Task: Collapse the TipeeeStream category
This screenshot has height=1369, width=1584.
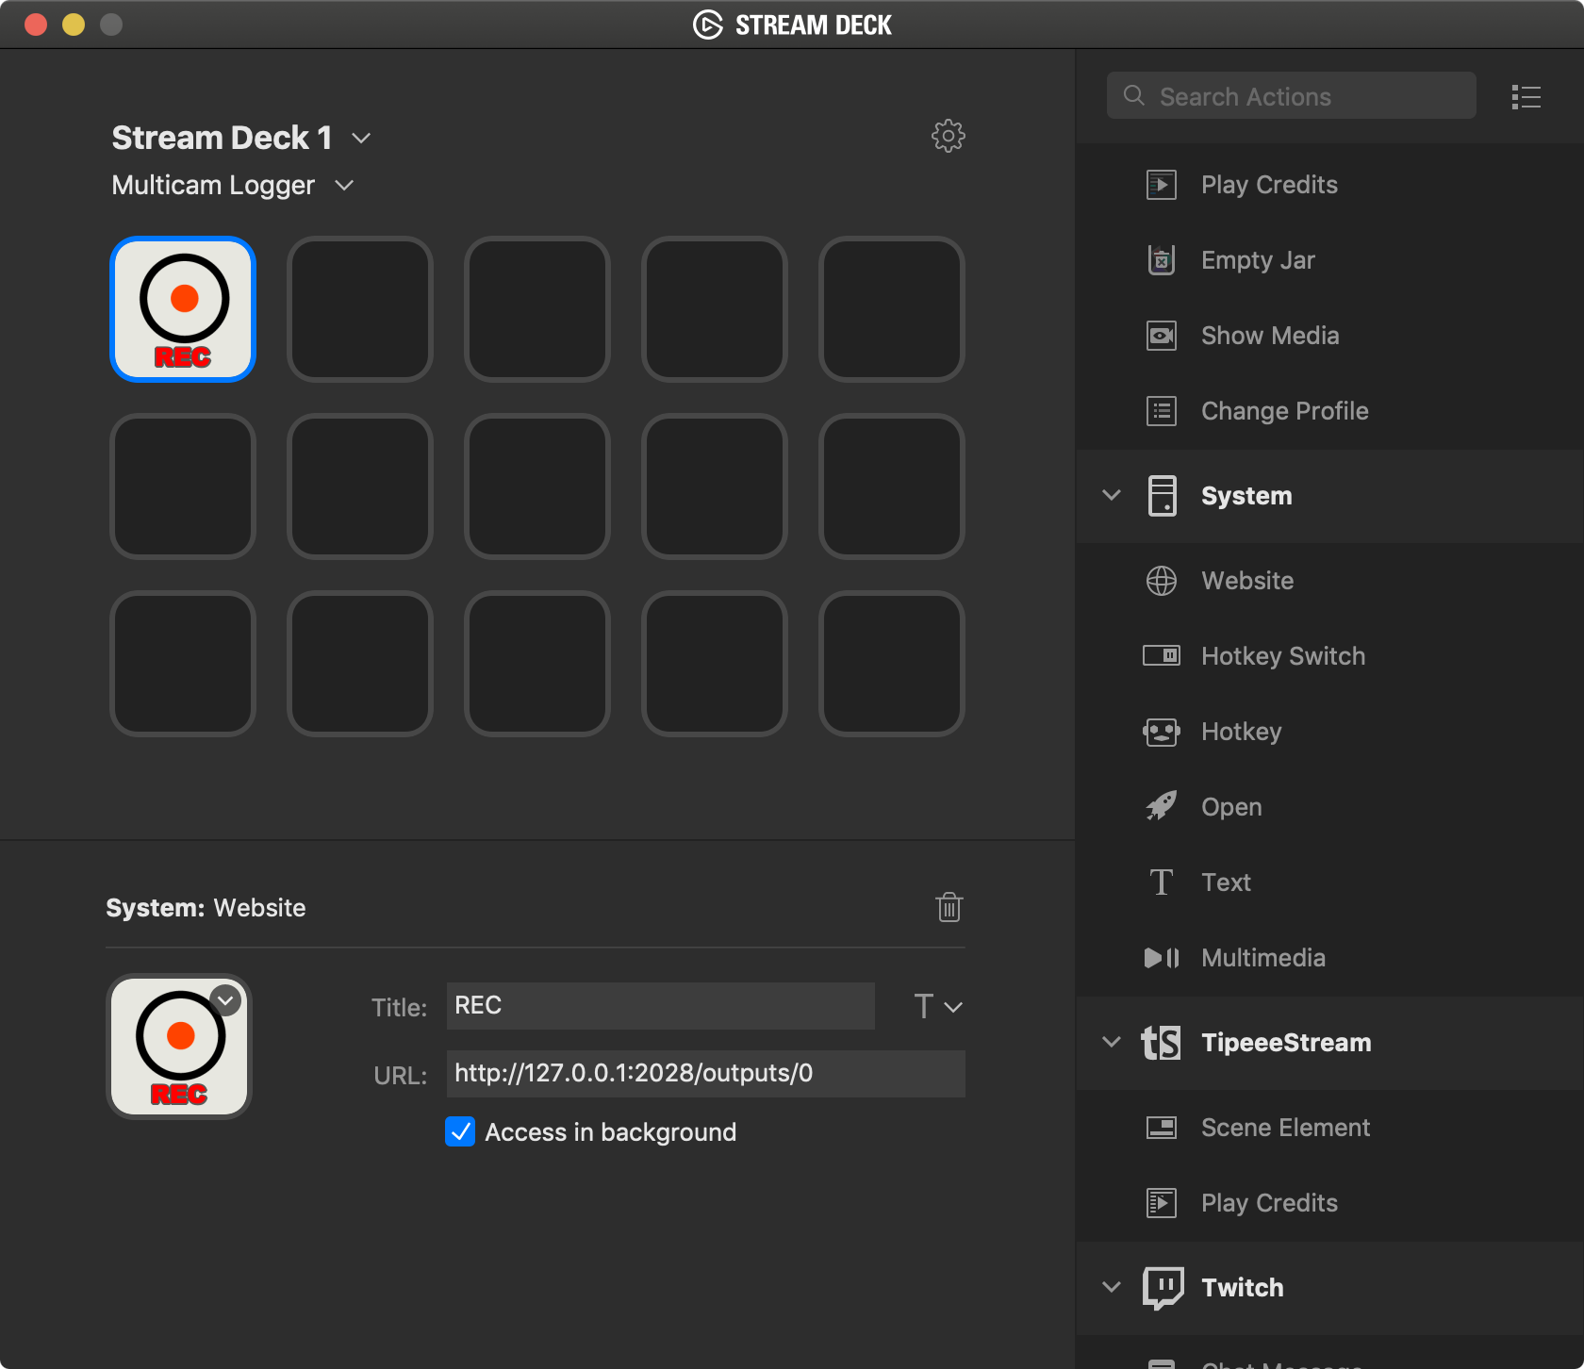Action: coord(1112,1042)
